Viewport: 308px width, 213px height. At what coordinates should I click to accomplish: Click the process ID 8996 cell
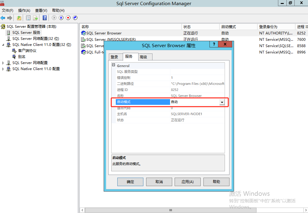301,52
